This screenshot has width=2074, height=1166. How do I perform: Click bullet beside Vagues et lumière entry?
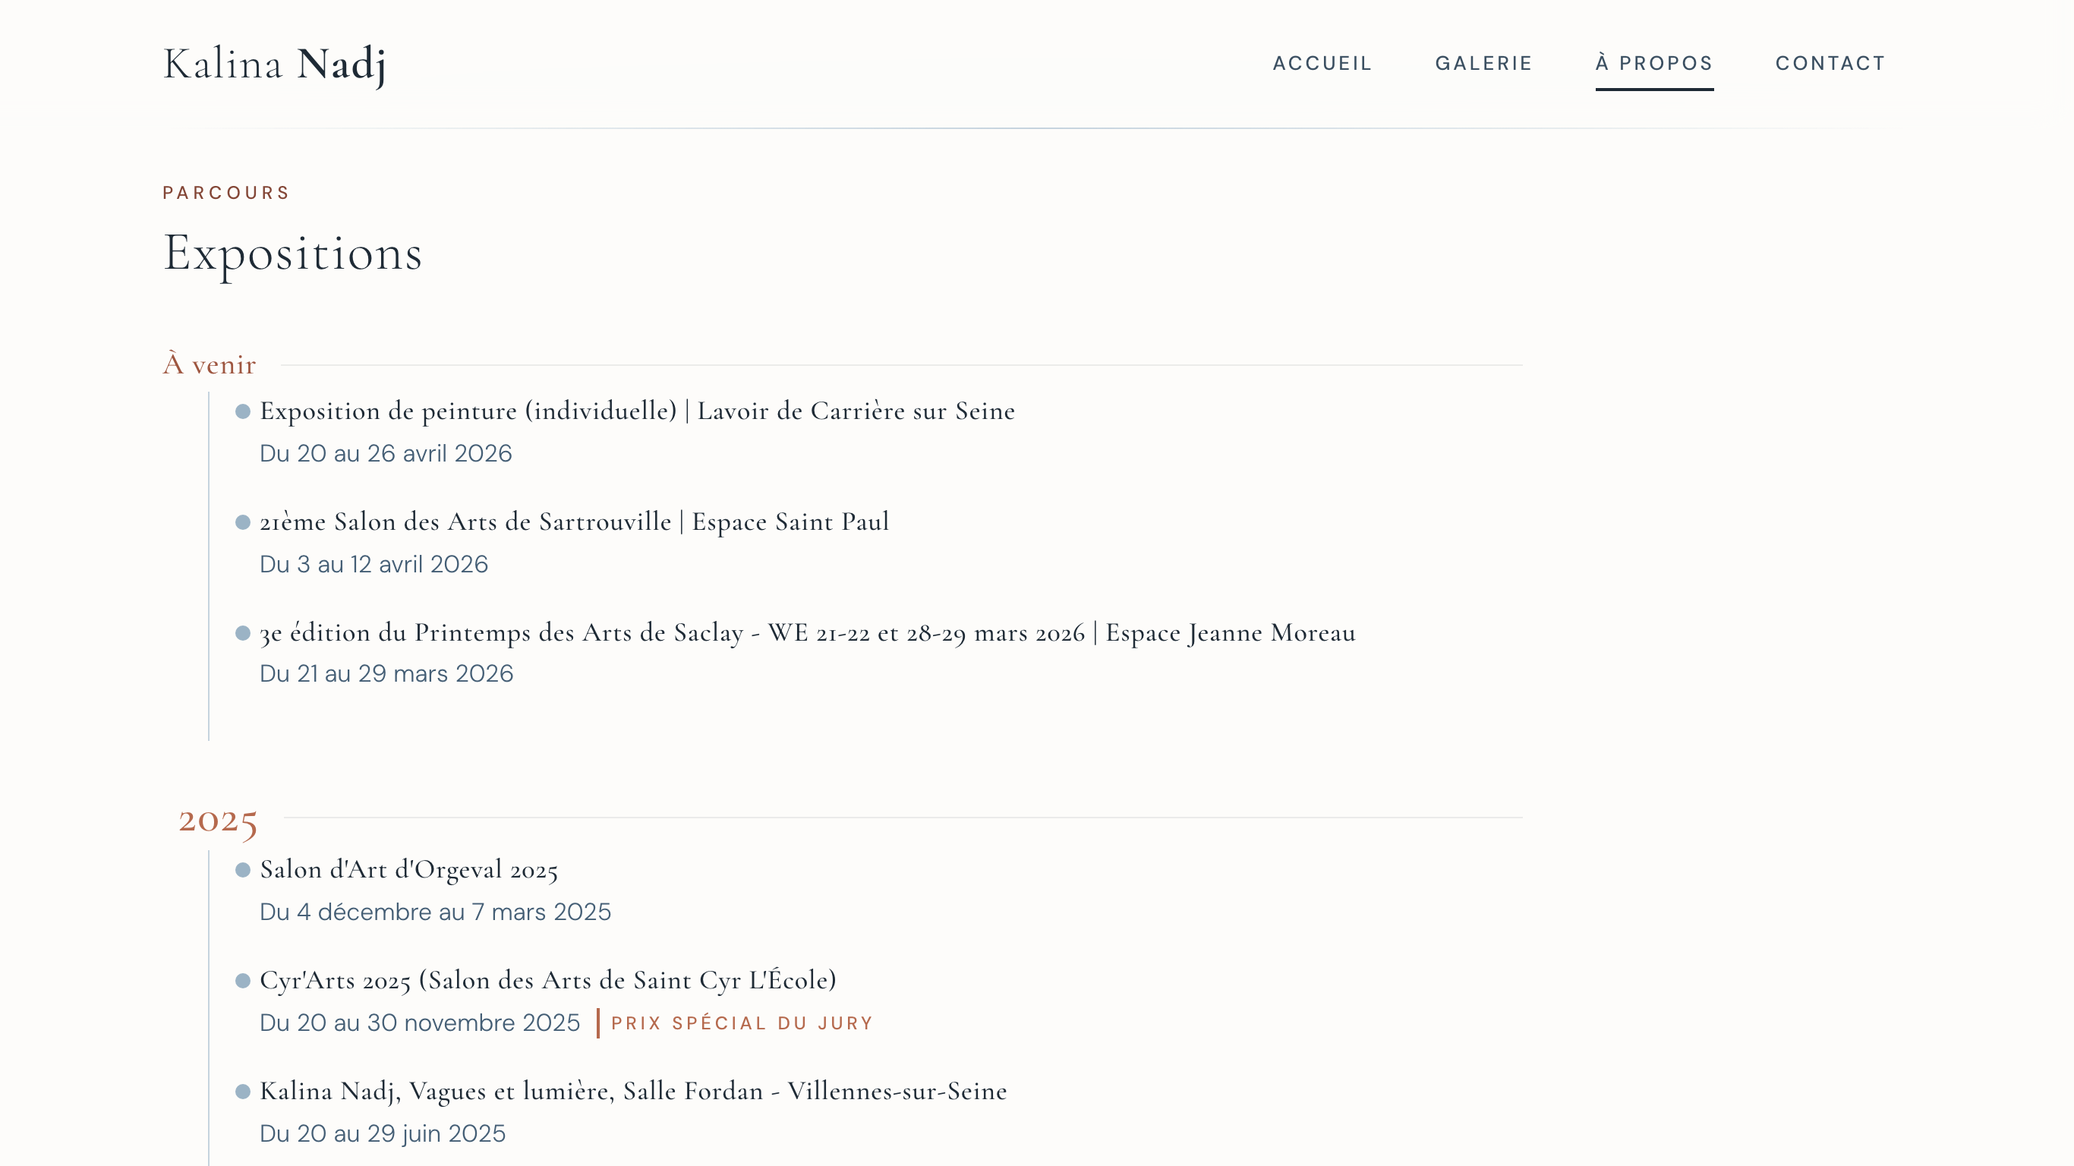coord(242,1092)
